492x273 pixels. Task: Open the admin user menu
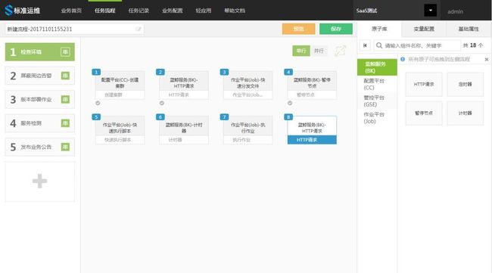455,11
